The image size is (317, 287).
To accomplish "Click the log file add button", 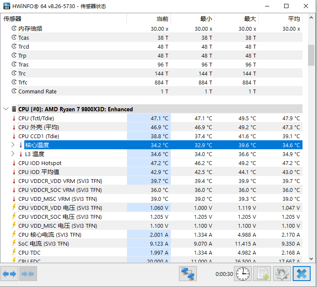I will pyautogui.click(x=262, y=274).
